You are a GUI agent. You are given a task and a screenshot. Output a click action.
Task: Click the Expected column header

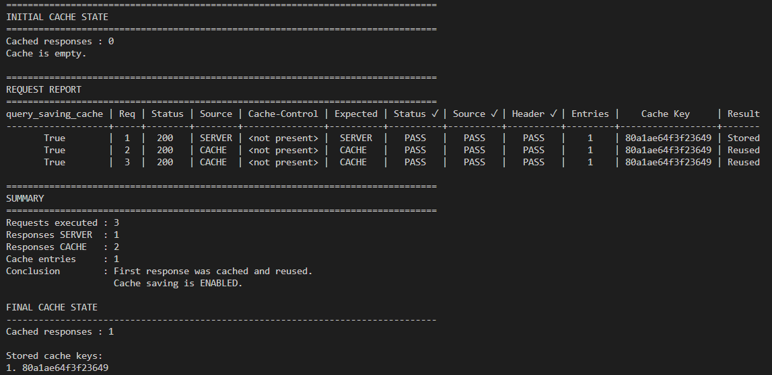pos(356,114)
